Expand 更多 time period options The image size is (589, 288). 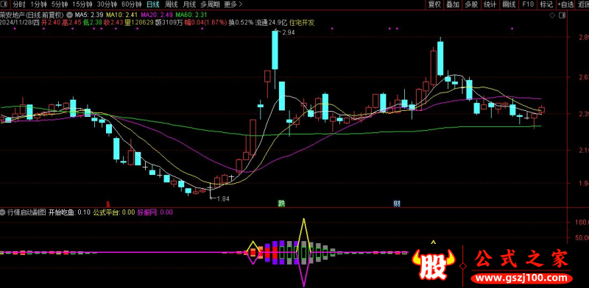coord(233,4)
